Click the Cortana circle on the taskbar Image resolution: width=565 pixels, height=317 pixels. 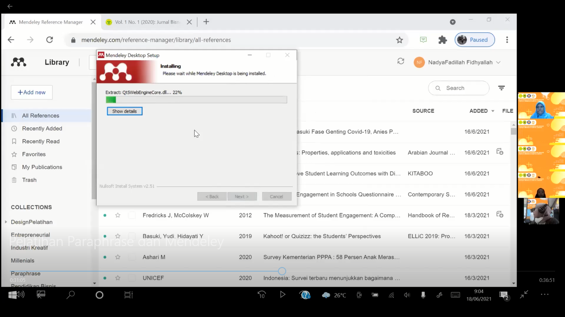coord(99,295)
